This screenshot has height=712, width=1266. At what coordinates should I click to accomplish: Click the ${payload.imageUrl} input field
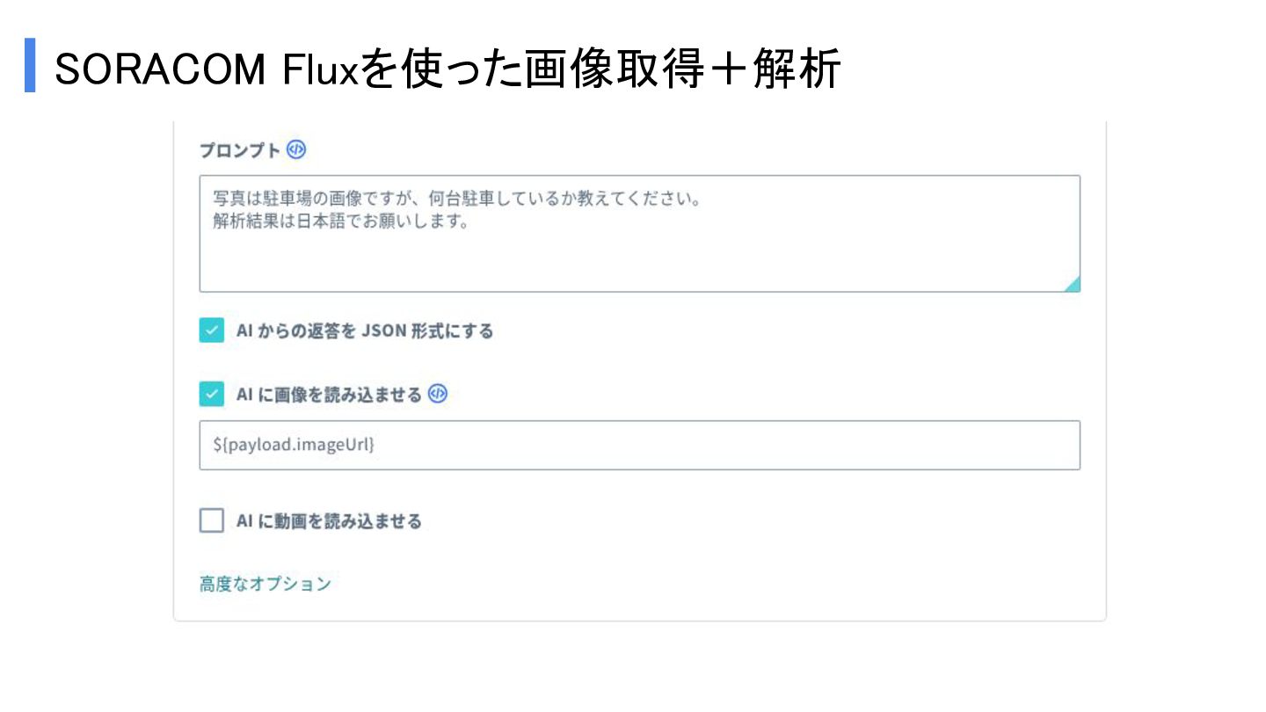[x=639, y=446]
